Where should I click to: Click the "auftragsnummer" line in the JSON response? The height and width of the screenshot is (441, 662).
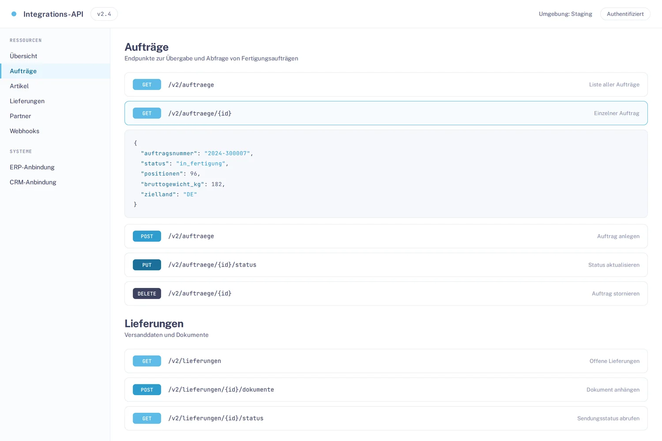coord(197,153)
